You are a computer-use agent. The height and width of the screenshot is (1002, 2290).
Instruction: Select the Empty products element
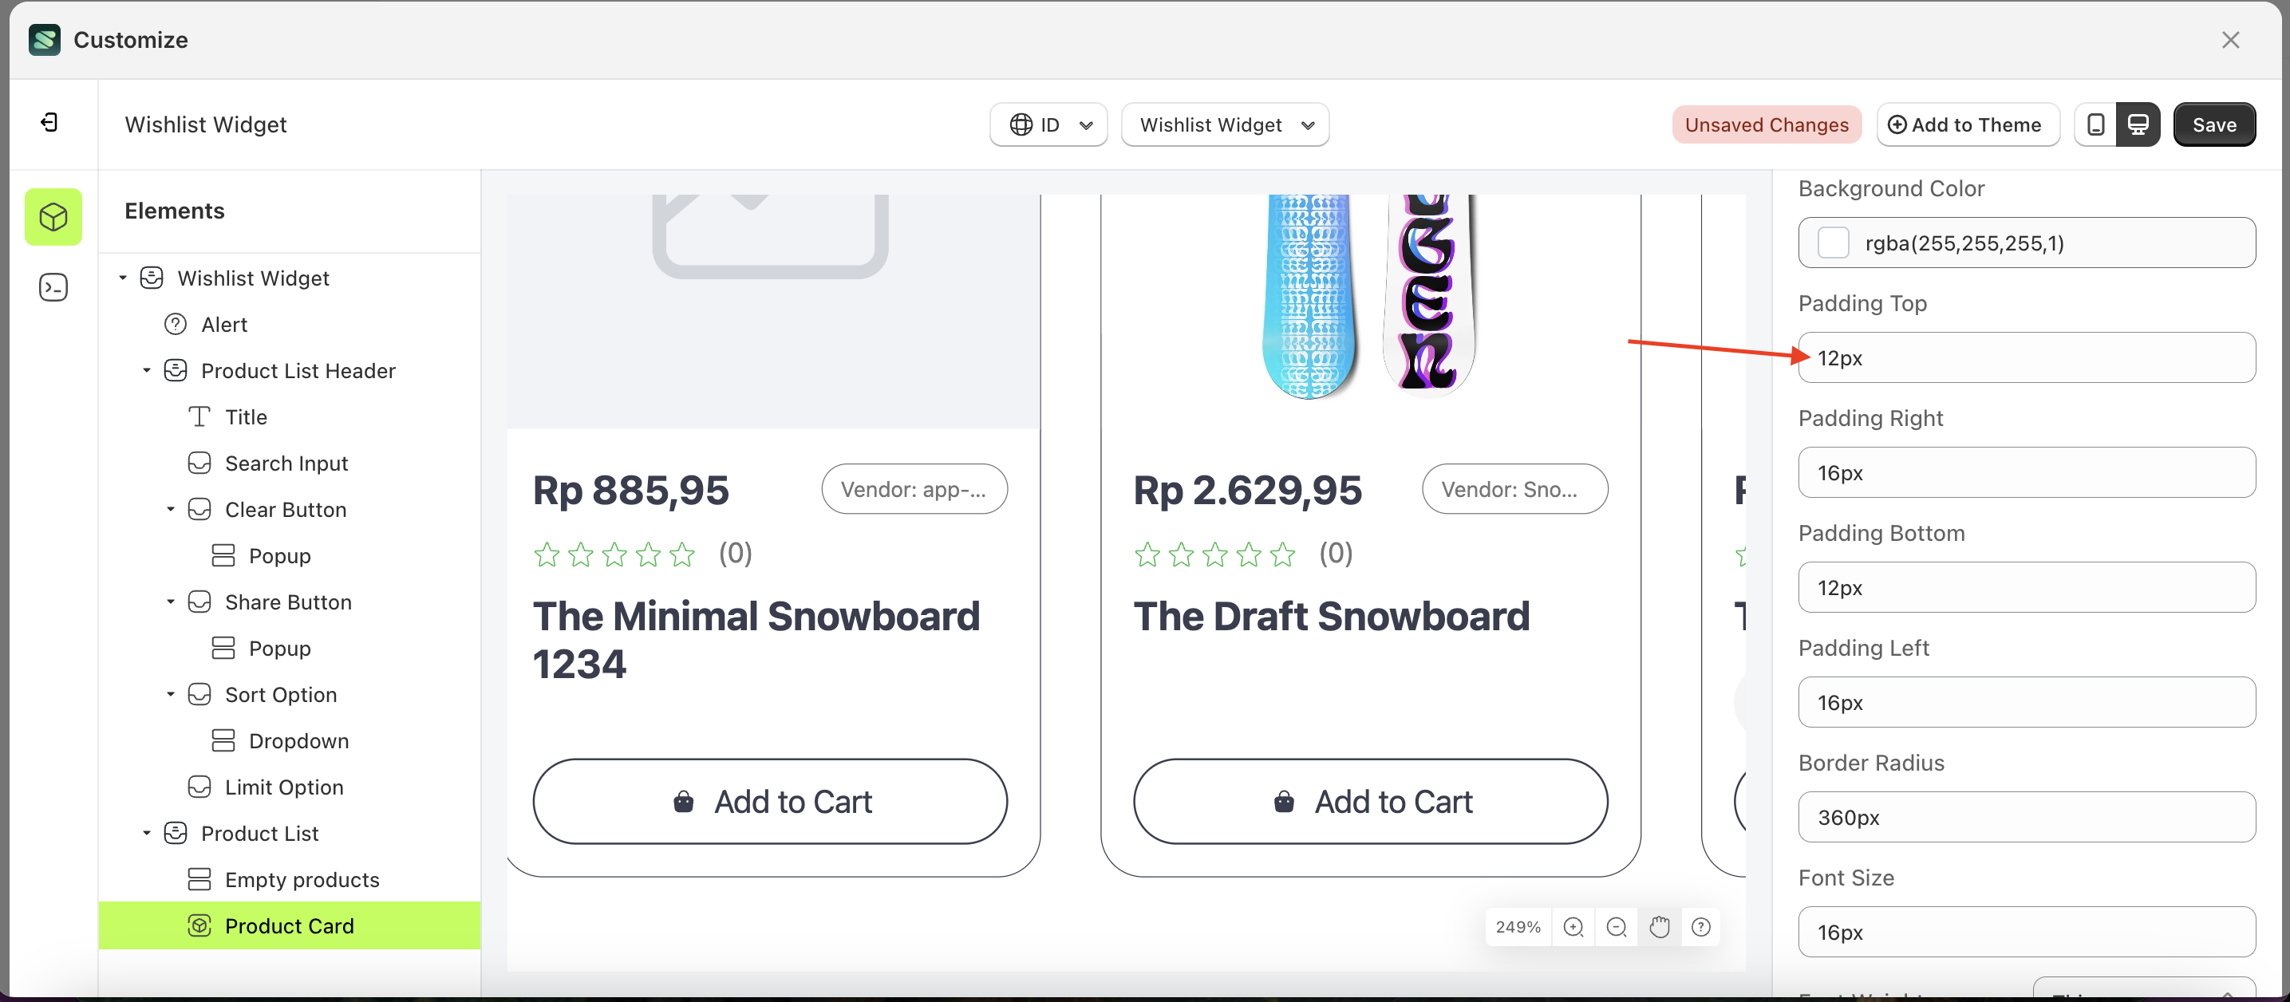point(301,878)
